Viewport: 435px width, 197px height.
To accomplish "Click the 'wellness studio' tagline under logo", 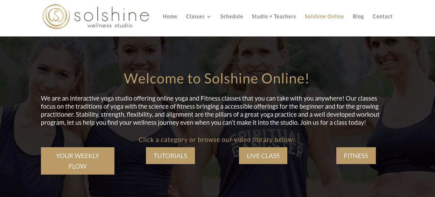I will click(x=110, y=26).
